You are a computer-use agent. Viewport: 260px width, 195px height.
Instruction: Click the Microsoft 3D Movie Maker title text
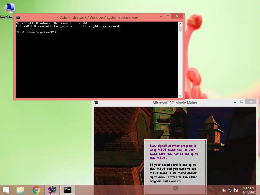pos(175,103)
